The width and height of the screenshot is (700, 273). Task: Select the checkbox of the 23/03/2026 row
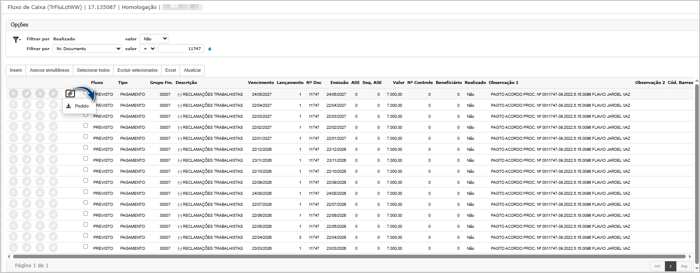point(86,247)
